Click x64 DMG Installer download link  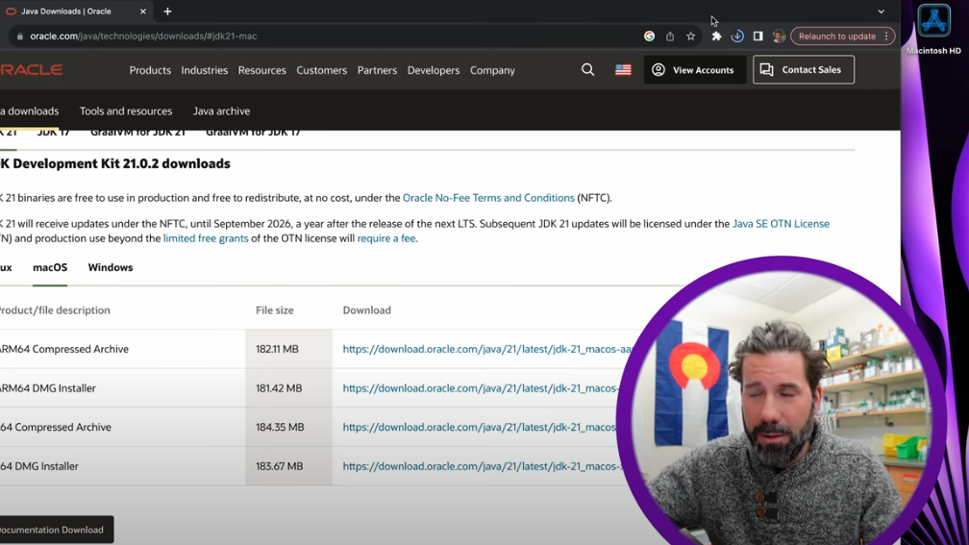click(x=482, y=466)
